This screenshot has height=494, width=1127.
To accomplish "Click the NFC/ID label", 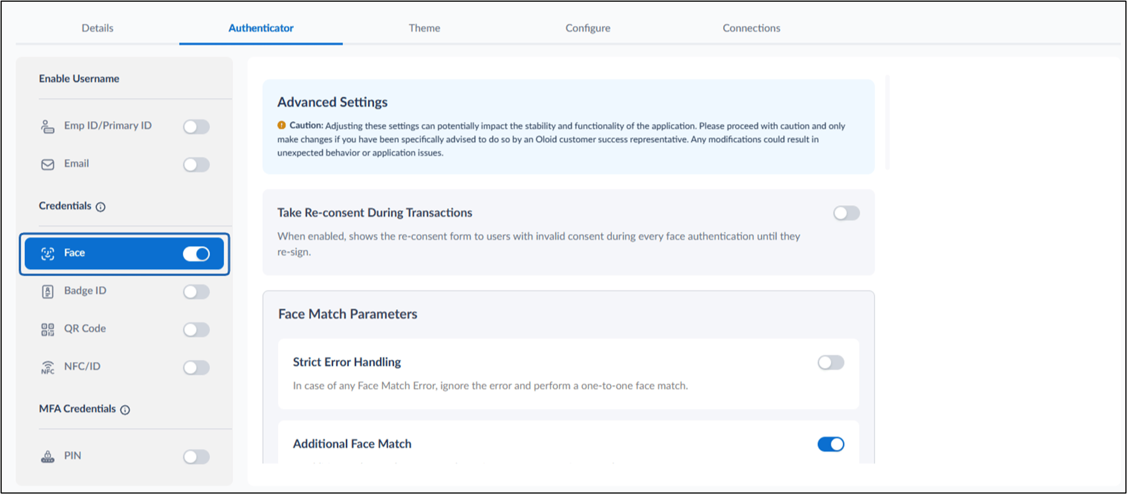I will click(82, 366).
